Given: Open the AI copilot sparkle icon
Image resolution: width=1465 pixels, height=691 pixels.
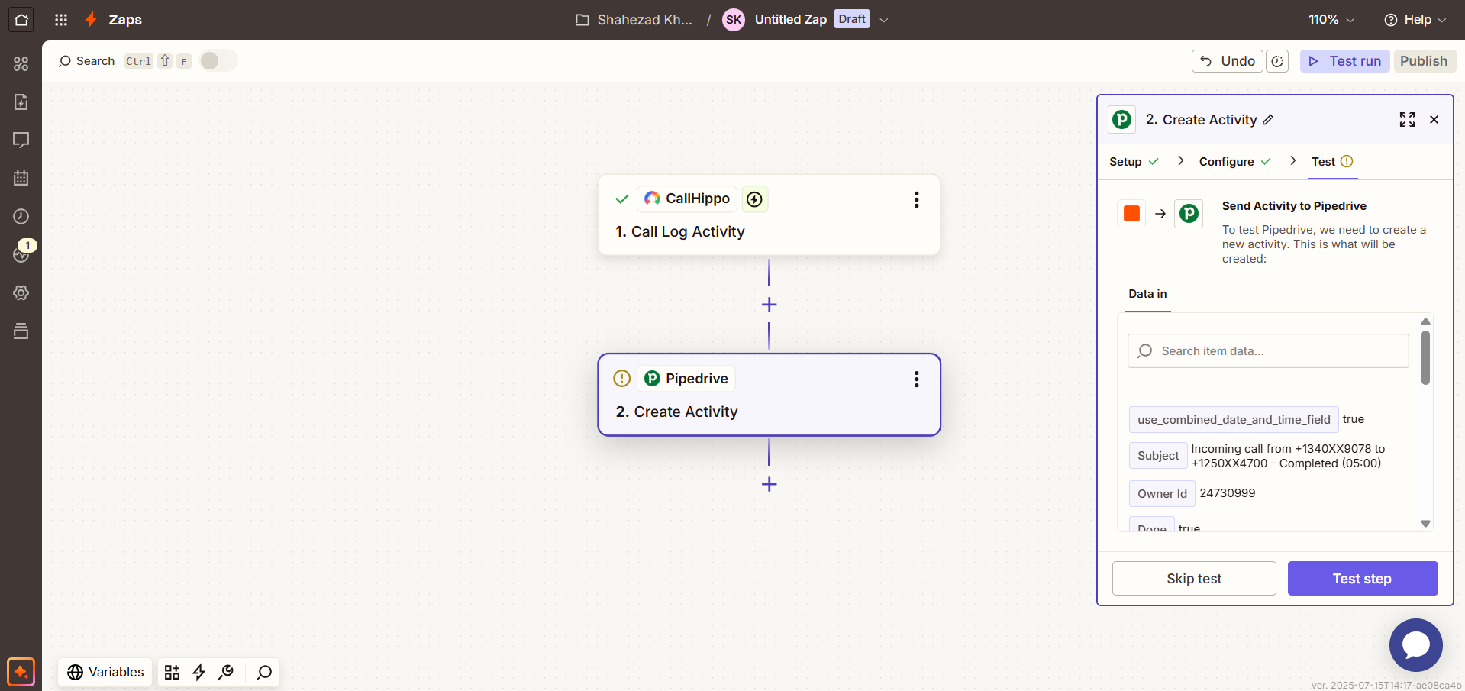Looking at the screenshot, I should pyautogui.click(x=21, y=672).
